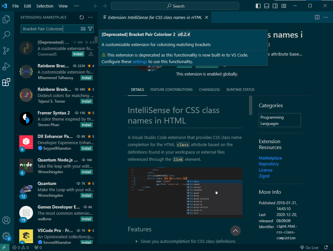Install Framer Syntax 2 theme

coord(86,125)
